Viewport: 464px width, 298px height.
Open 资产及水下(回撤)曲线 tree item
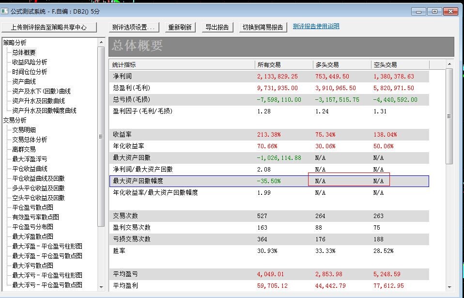42,91
